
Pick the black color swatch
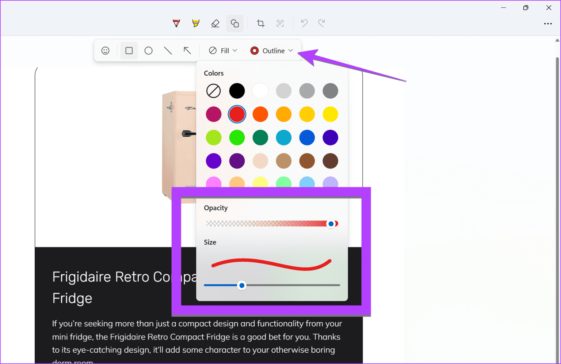[237, 91]
